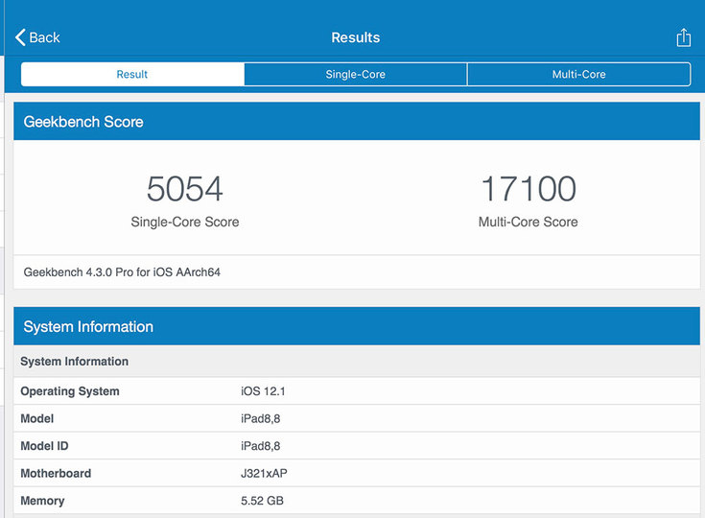Switch to the Single-Core tab
The image size is (705, 518).
coord(355,74)
